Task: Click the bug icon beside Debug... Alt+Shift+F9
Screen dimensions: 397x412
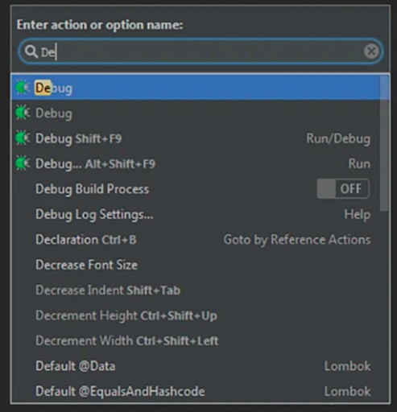Action: click(x=22, y=163)
